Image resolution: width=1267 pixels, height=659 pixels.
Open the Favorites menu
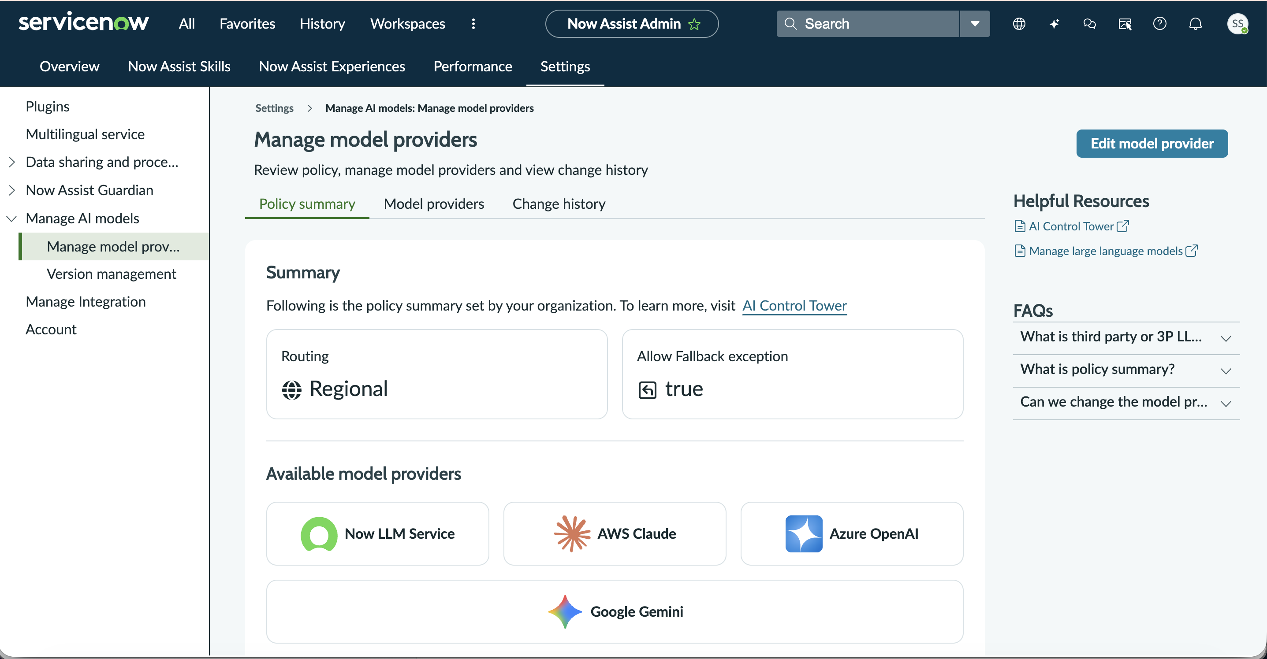[x=247, y=24]
